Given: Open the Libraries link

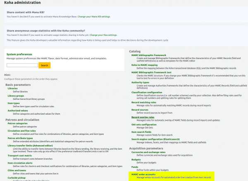Looking at the screenshot, I should click(12, 88).
